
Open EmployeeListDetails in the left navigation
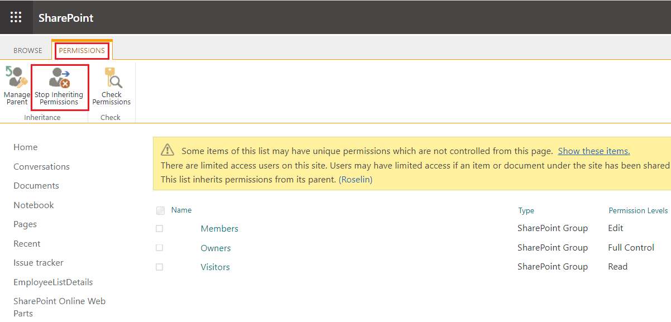click(x=53, y=282)
